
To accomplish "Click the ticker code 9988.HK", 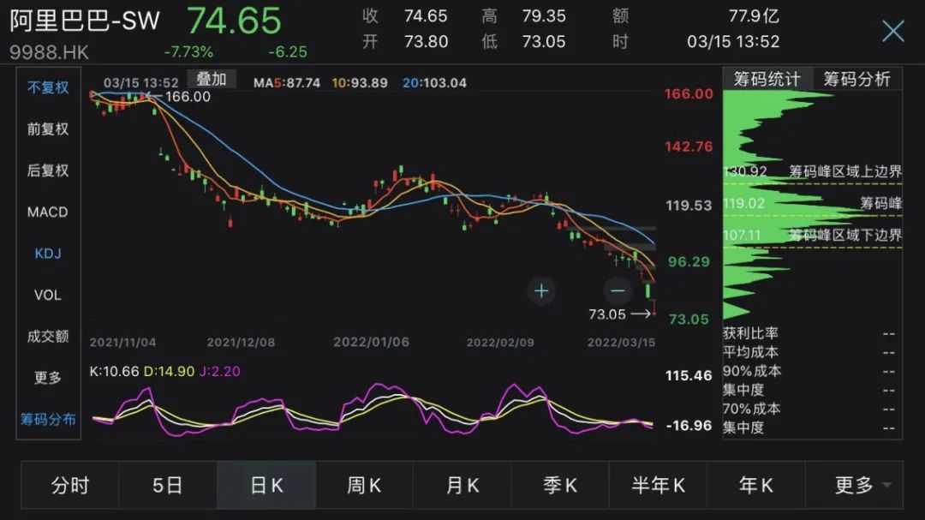I will pos(49,52).
